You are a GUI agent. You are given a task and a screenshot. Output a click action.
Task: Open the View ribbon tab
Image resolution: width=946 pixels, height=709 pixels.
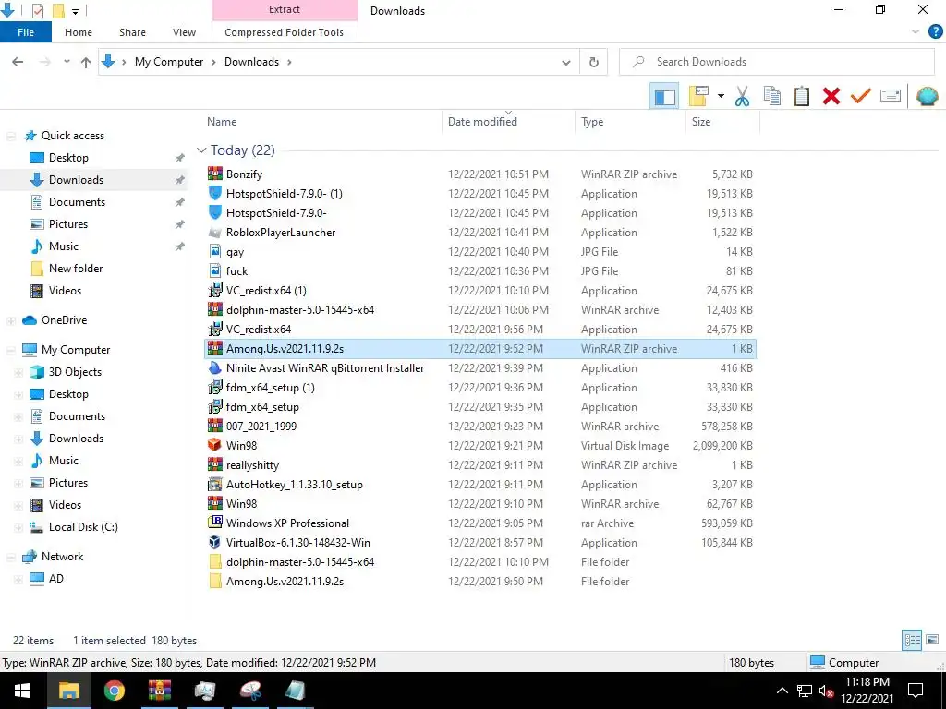(184, 32)
